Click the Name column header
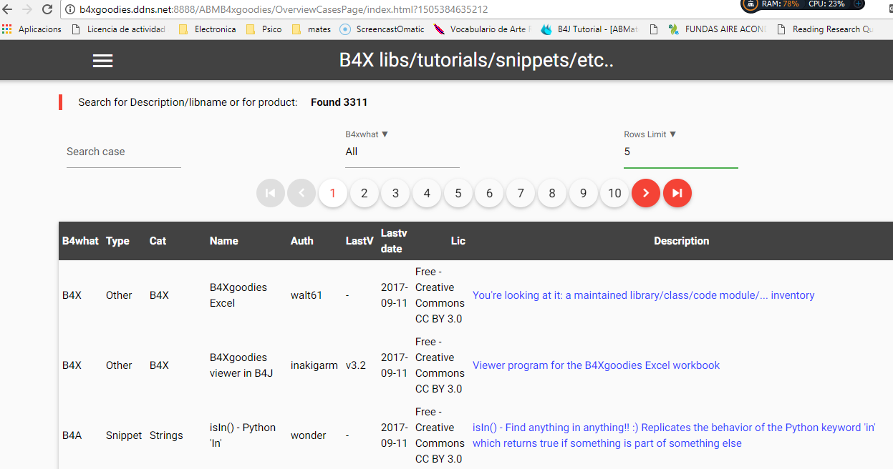 pos(223,241)
